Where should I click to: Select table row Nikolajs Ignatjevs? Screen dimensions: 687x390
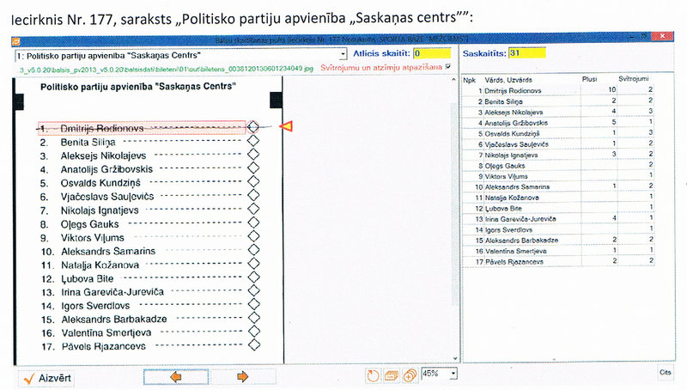pyautogui.click(x=558, y=155)
